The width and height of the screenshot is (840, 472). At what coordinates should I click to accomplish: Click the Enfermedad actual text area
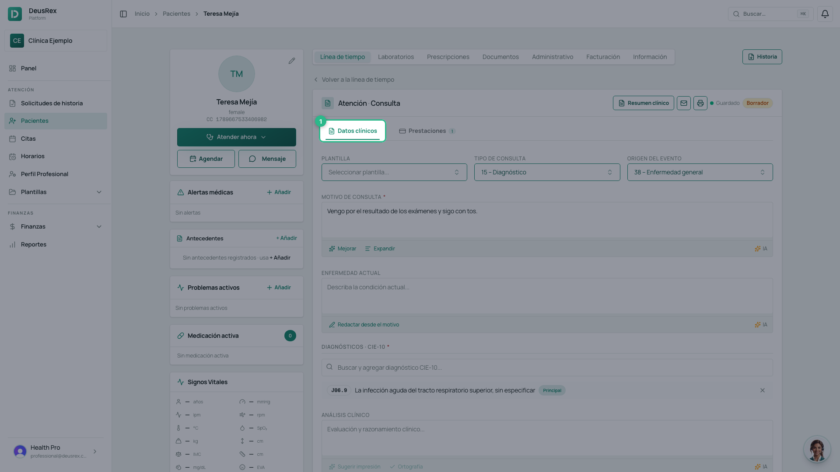click(547, 296)
